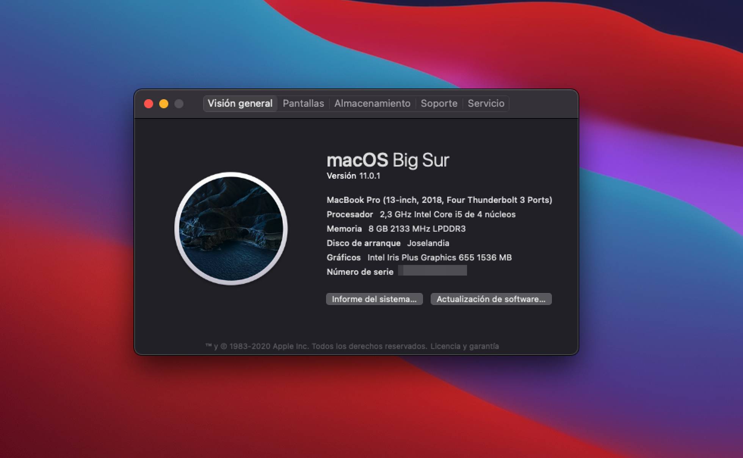The width and height of the screenshot is (743, 458).
Task: Go to the Soporte tab
Action: [x=439, y=103]
